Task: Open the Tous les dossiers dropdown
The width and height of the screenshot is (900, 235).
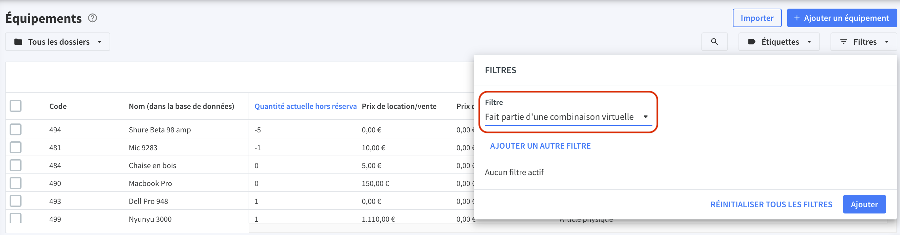Action: tap(57, 42)
